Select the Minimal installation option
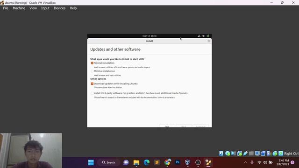The height and width of the screenshot is (168, 299). click(92, 71)
